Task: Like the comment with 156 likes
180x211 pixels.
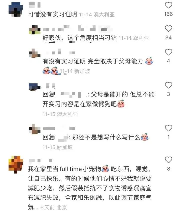Action: point(168,5)
